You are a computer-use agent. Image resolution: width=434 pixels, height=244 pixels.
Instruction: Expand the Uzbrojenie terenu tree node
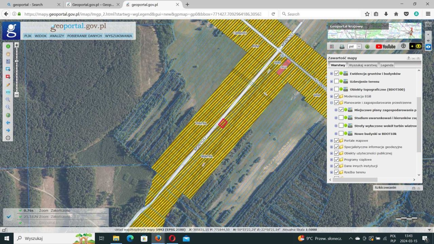tap(332, 81)
